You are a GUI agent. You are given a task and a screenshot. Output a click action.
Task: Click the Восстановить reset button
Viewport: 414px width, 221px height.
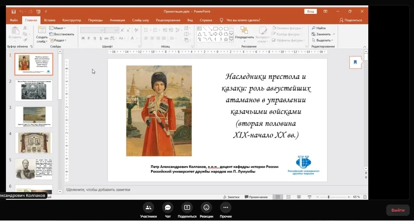pos(61,34)
